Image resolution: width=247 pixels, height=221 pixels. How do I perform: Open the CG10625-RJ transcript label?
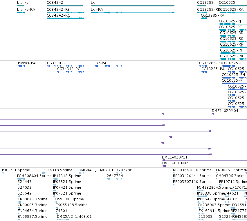pyautogui.click(x=230, y=21)
